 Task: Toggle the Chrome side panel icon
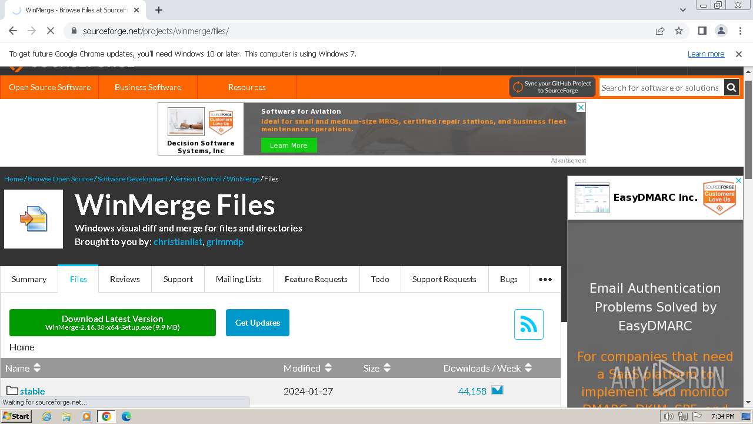pyautogui.click(x=702, y=31)
